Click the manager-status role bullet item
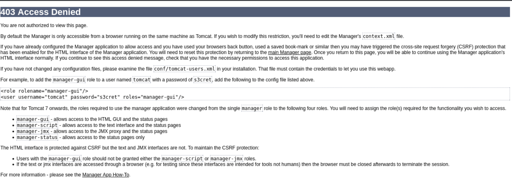This screenshot has width=512, height=191. (x=81, y=137)
